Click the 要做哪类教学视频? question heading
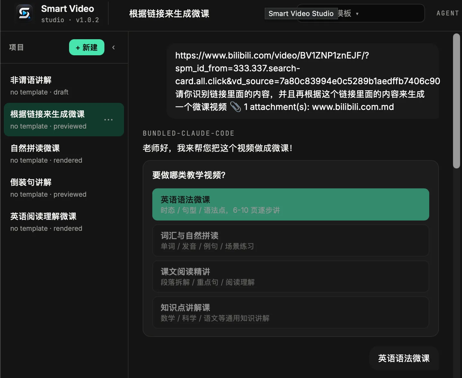 [189, 175]
